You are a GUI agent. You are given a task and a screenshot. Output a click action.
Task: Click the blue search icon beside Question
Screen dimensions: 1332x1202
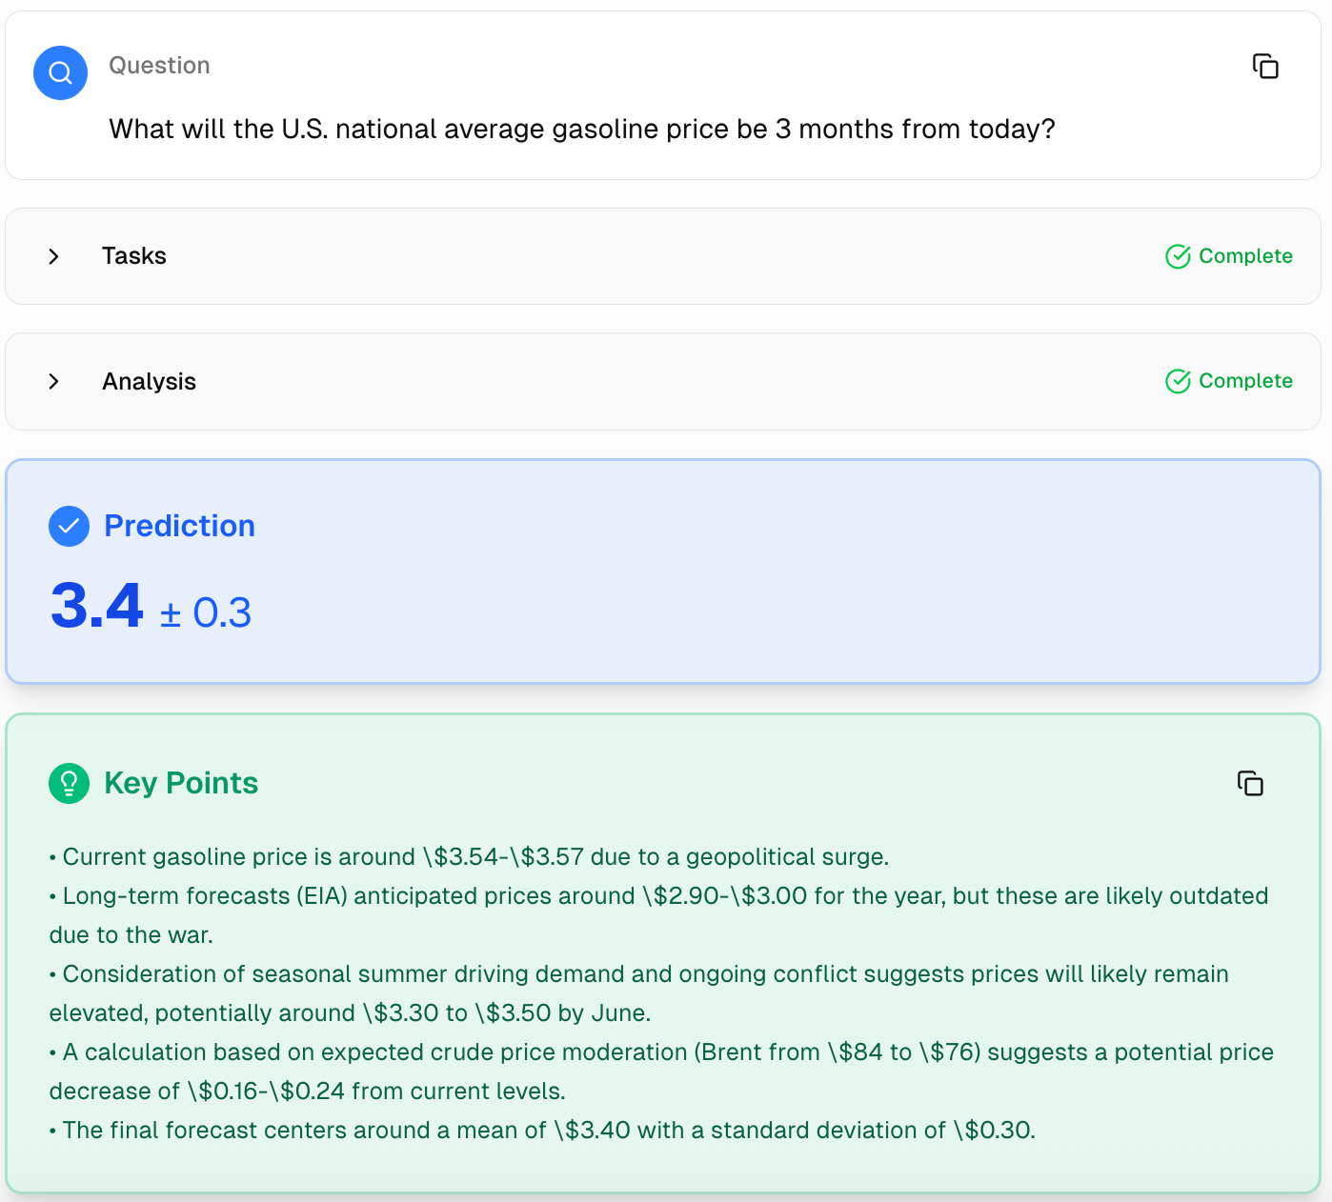point(60,72)
